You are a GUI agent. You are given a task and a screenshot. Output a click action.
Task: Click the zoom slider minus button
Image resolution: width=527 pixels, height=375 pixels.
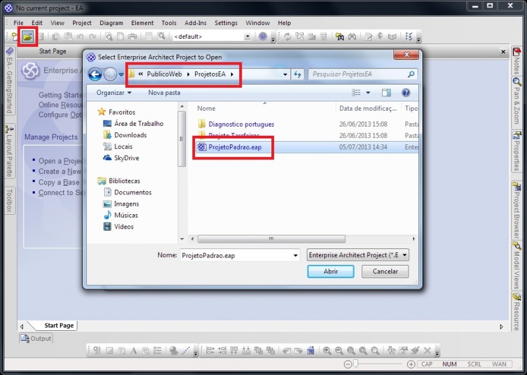[348, 364]
